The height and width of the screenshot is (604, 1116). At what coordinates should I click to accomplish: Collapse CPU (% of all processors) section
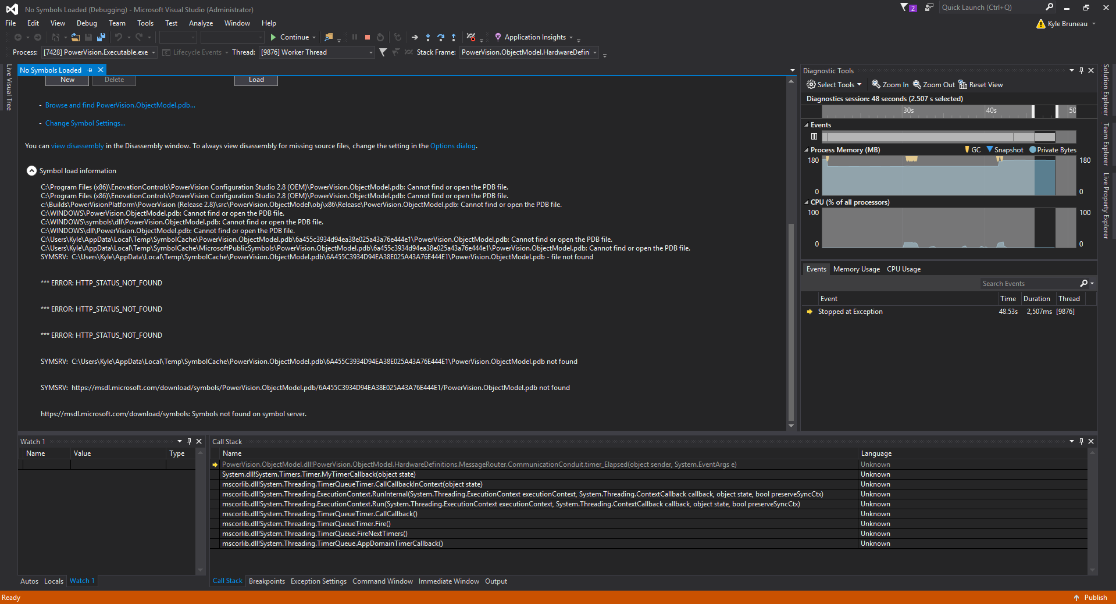[x=807, y=202]
